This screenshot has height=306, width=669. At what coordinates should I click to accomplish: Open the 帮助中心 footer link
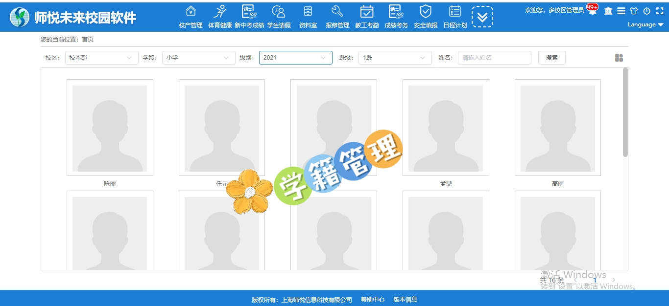(x=373, y=300)
